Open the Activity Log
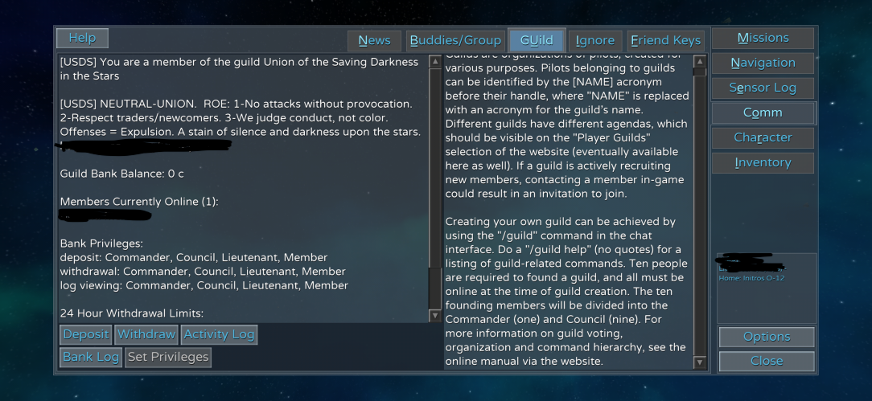The width and height of the screenshot is (872, 401). 219,335
